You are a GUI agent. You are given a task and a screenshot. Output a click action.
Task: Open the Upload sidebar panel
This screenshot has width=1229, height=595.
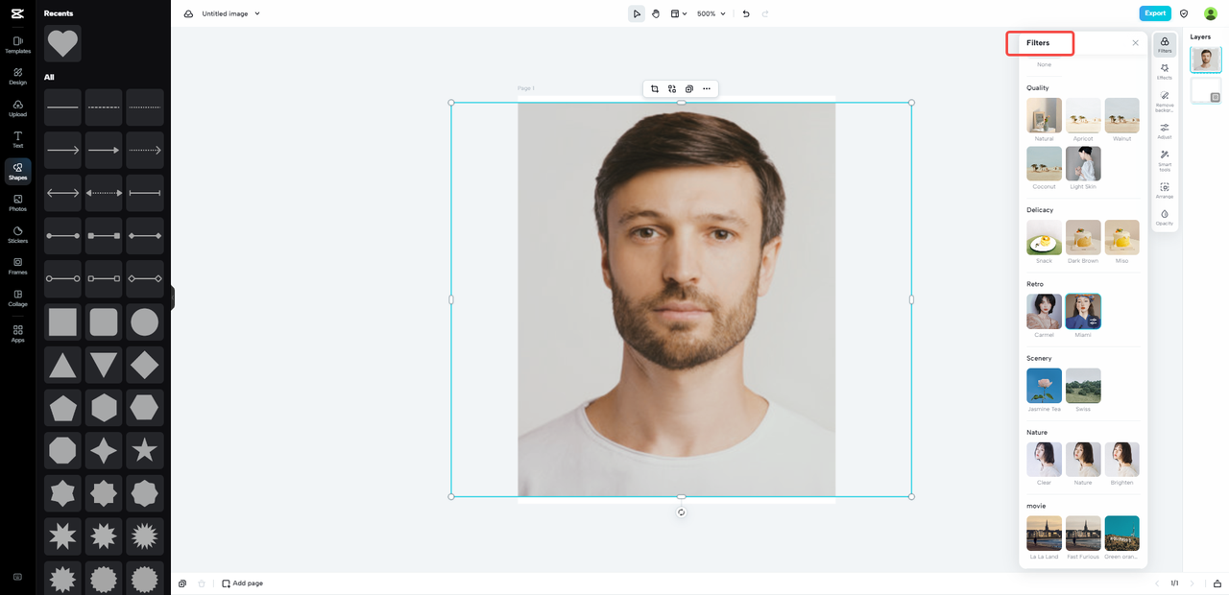pos(17,107)
